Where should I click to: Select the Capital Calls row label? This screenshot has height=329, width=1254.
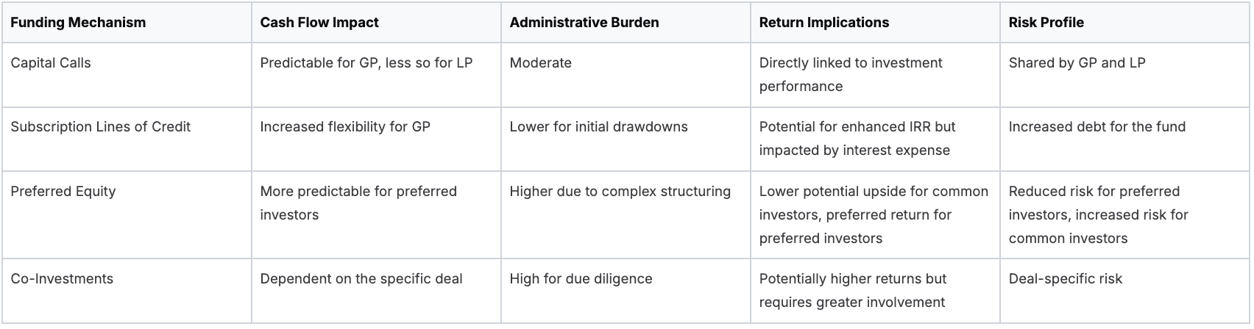coord(51,63)
